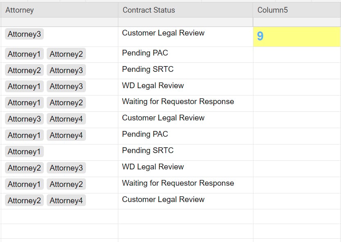Click the Attorney column header

(x=59, y=10)
